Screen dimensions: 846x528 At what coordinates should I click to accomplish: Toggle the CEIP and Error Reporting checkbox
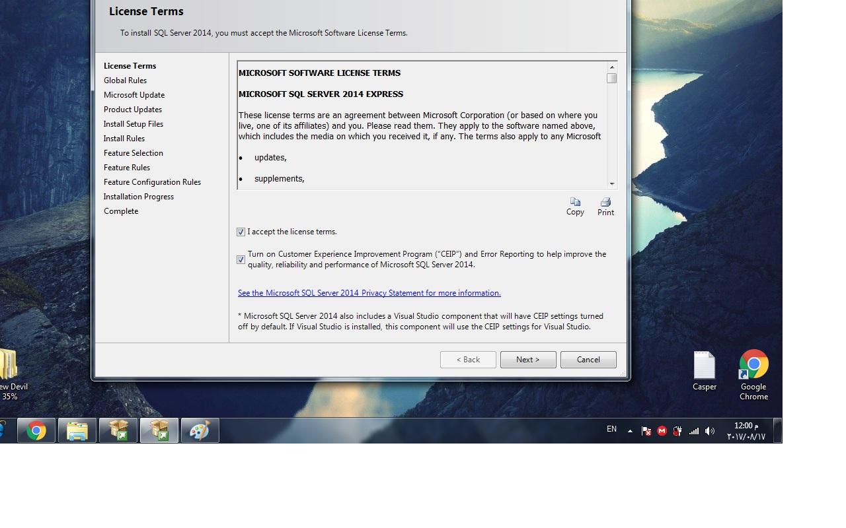[x=241, y=259]
